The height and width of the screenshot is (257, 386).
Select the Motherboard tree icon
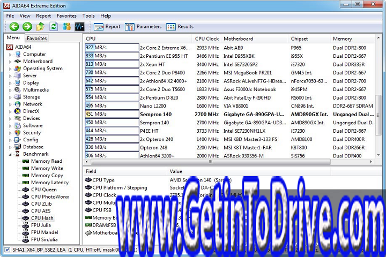[18, 61]
